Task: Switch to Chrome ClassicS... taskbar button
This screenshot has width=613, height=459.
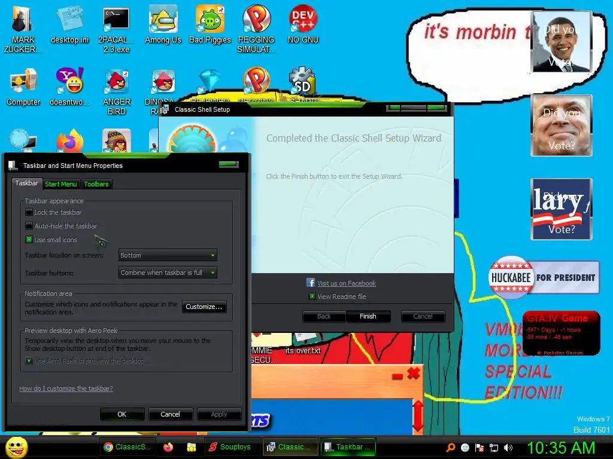Action: pos(128,447)
